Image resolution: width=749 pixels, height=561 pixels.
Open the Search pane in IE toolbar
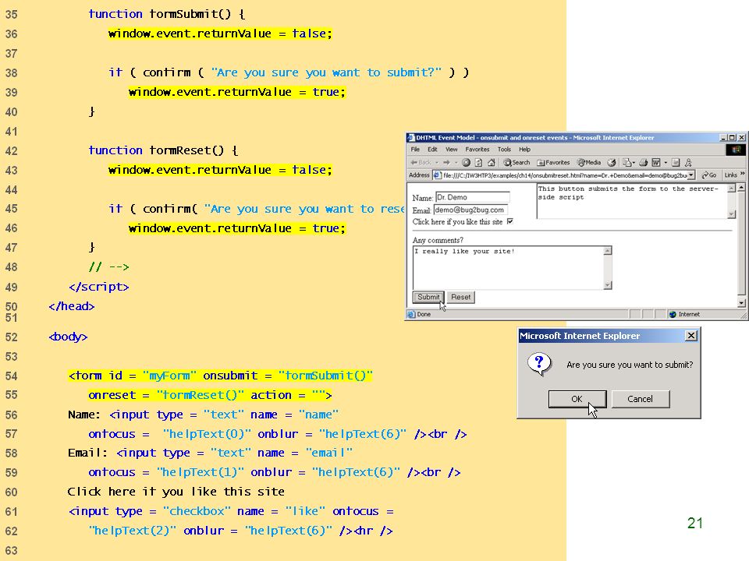pyautogui.click(x=516, y=163)
